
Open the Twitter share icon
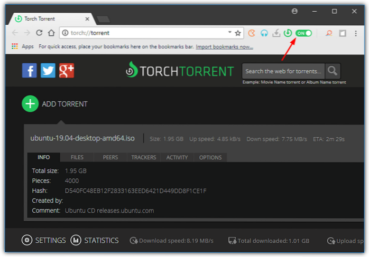pos(48,70)
